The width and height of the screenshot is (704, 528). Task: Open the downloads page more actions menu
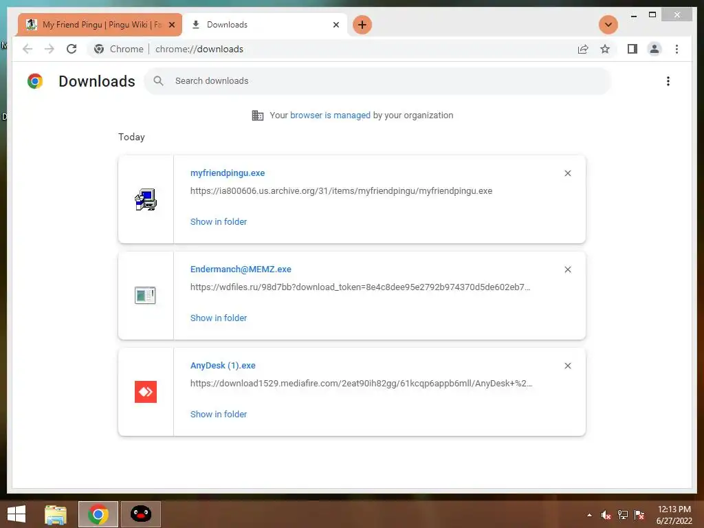coord(668,81)
